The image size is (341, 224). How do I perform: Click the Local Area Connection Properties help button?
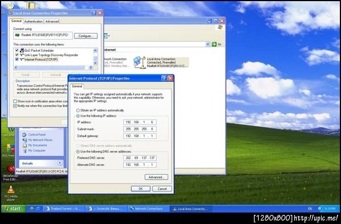[x=94, y=13]
